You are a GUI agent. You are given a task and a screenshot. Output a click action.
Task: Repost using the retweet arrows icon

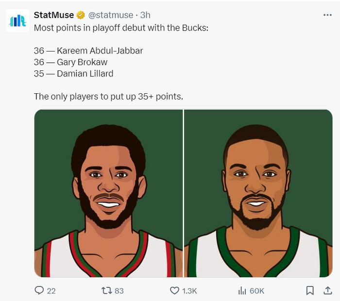click(x=106, y=290)
